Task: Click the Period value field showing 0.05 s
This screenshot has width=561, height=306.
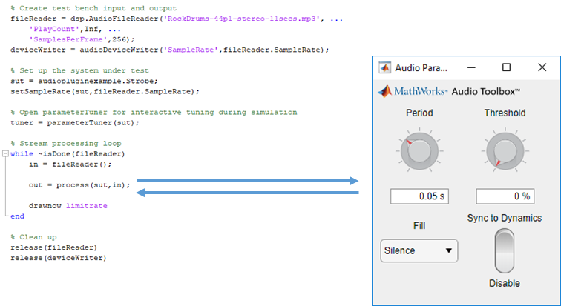Action: (x=419, y=196)
